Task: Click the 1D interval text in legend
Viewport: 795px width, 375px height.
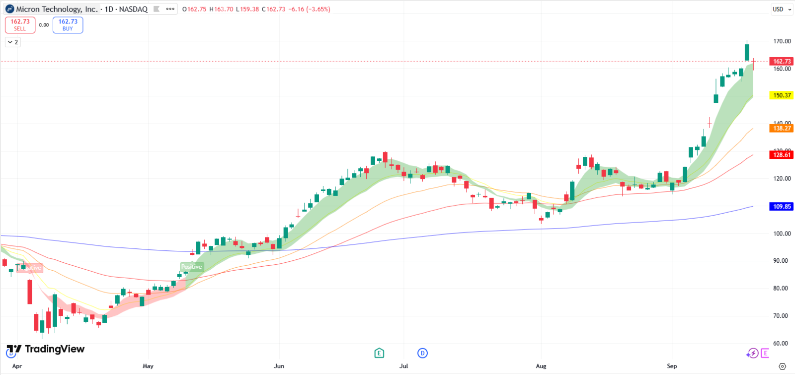Action: pyautogui.click(x=109, y=9)
